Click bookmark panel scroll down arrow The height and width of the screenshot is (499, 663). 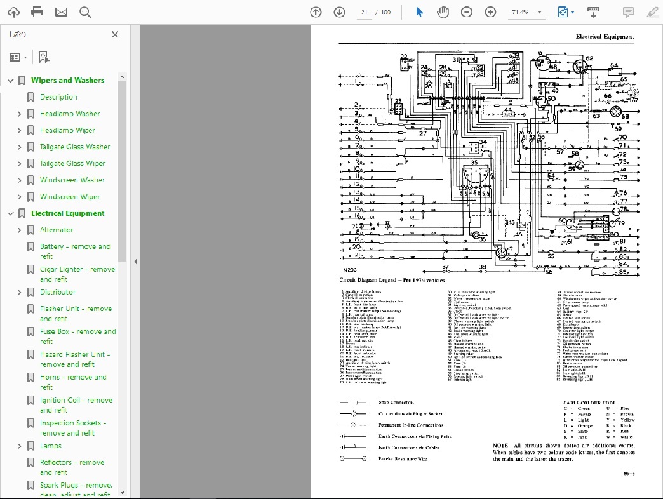click(x=122, y=492)
